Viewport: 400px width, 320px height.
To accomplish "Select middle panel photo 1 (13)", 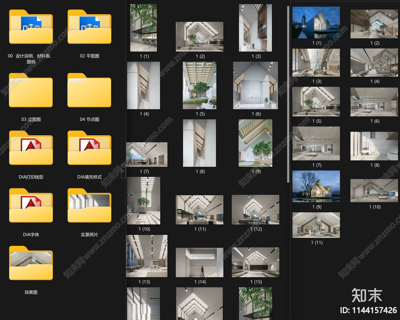I will [147, 256].
